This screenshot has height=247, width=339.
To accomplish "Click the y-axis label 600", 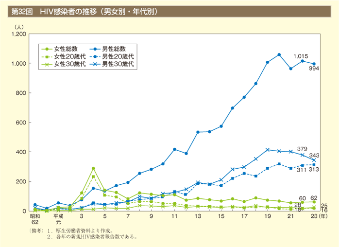I will tap(21, 123).
